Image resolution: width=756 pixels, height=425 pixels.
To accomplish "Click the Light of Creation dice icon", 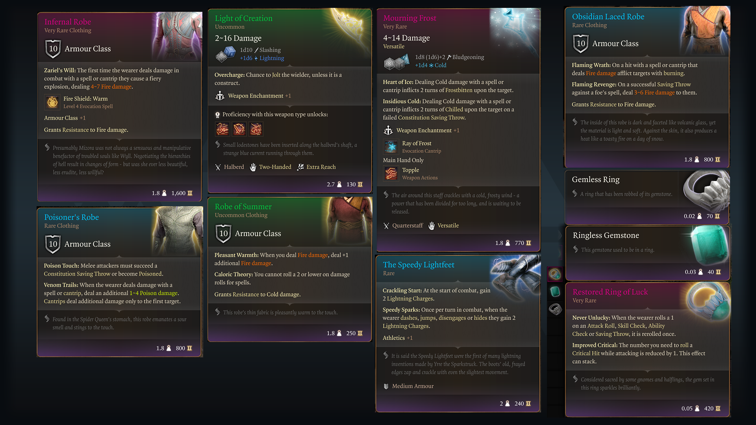I will [226, 54].
